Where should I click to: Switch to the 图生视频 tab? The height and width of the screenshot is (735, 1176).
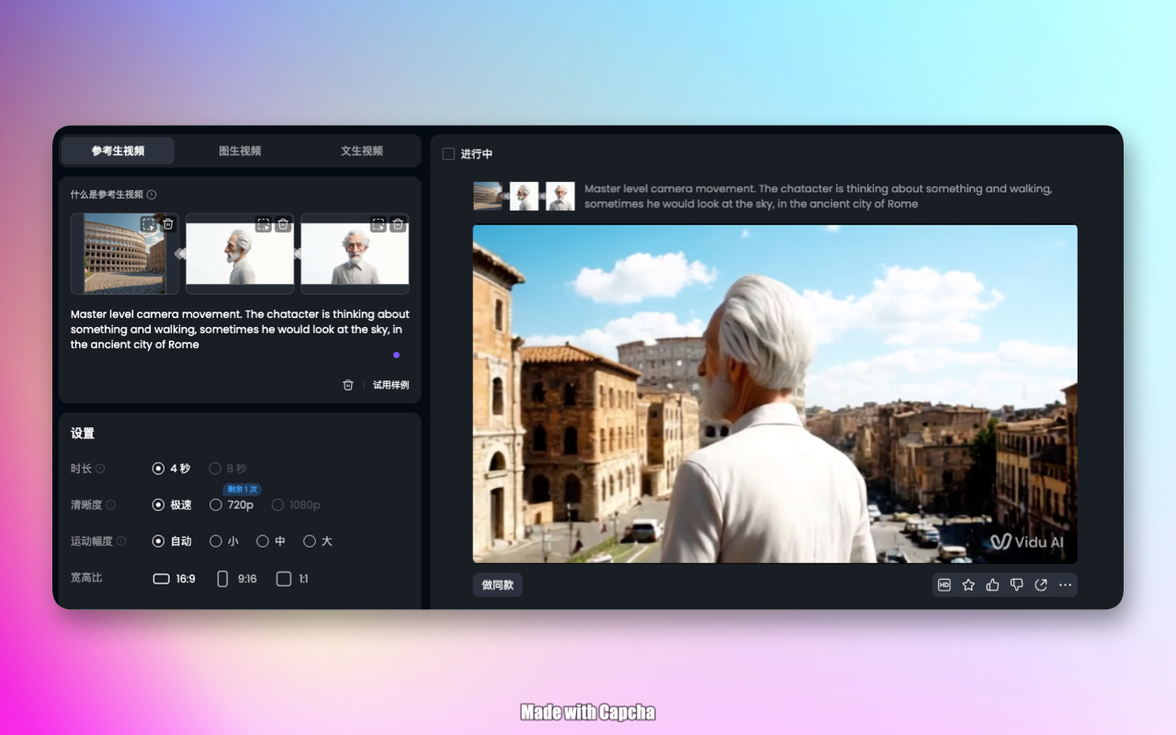point(240,151)
